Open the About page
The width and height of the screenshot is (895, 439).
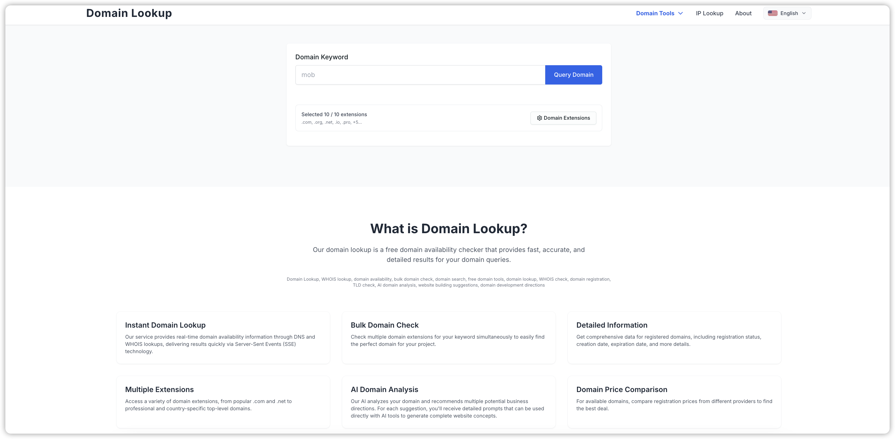click(743, 13)
